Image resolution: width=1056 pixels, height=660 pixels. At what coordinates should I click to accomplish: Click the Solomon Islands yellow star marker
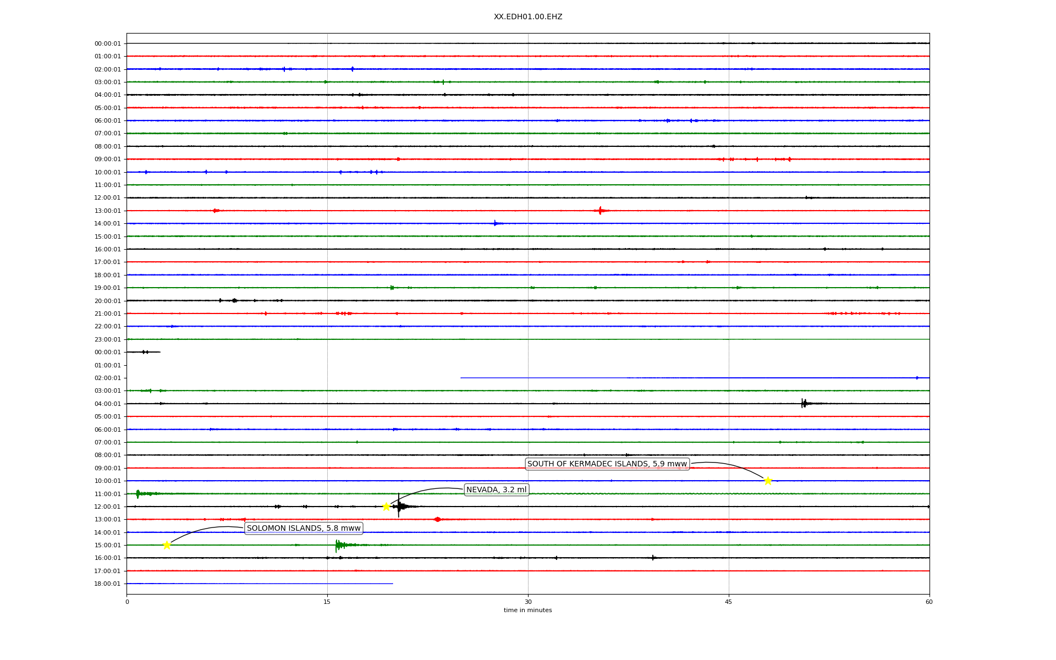(167, 545)
